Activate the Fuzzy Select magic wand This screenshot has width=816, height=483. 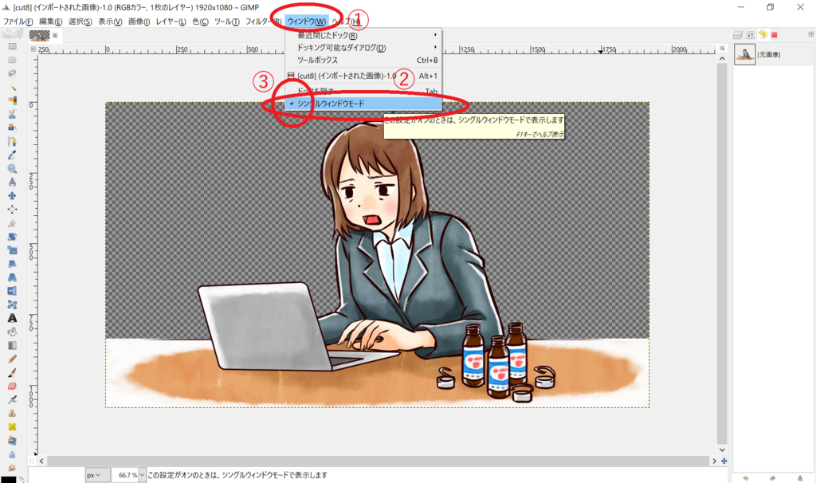pyautogui.click(x=12, y=87)
